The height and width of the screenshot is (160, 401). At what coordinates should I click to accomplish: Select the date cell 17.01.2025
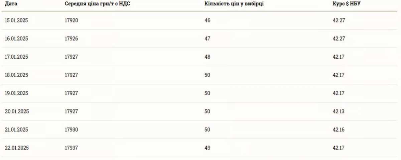click(x=16, y=57)
